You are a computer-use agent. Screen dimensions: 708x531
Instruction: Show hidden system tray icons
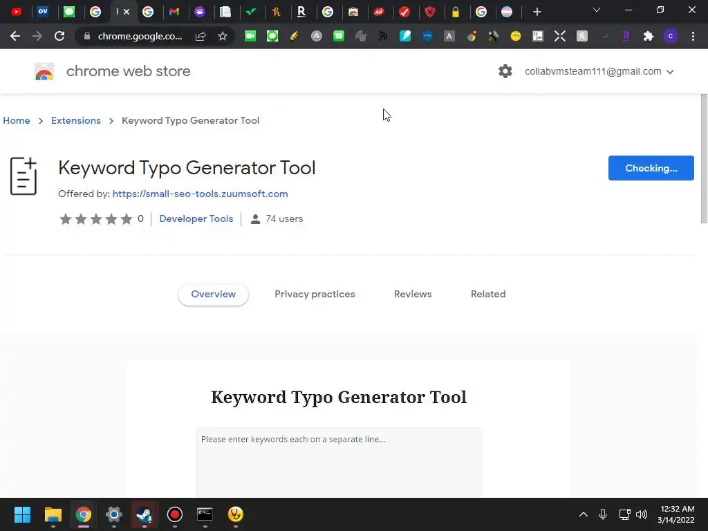pyautogui.click(x=583, y=514)
